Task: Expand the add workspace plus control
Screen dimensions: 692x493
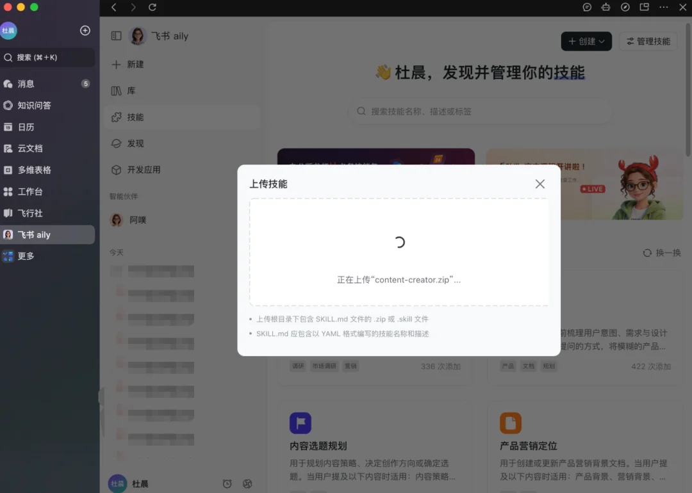Action: tap(85, 31)
